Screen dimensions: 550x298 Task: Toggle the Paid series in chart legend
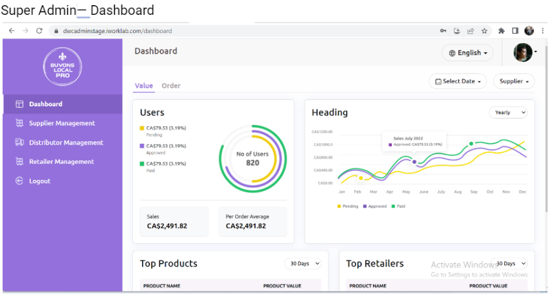tap(399, 206)
